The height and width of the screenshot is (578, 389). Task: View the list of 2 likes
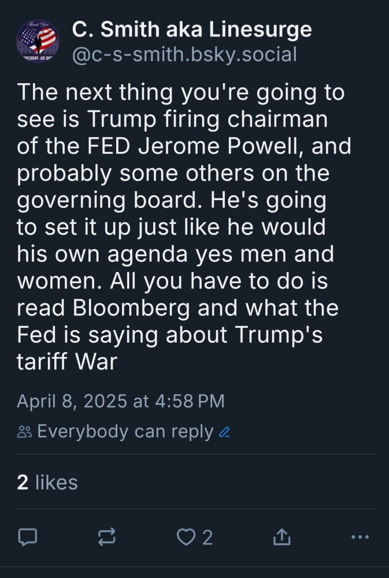47,482
